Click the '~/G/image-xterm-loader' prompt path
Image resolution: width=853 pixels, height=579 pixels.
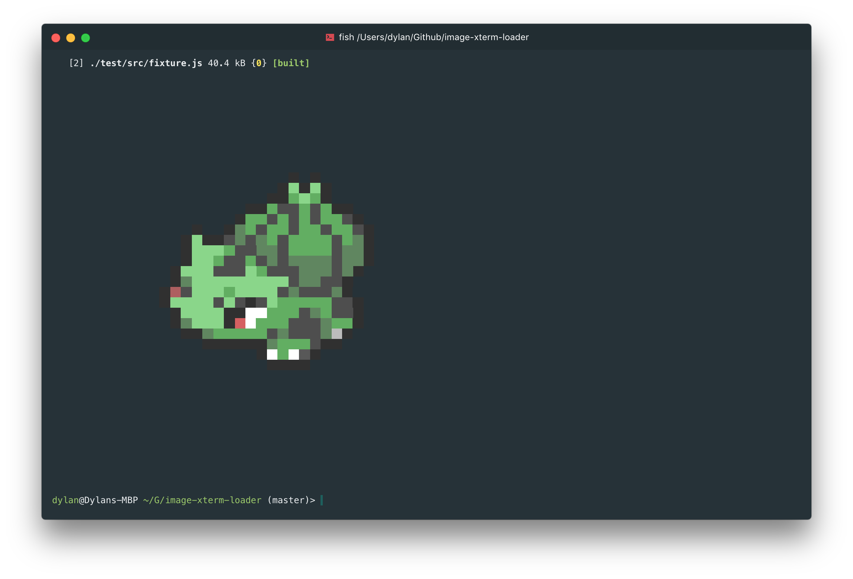click(202, 500)
